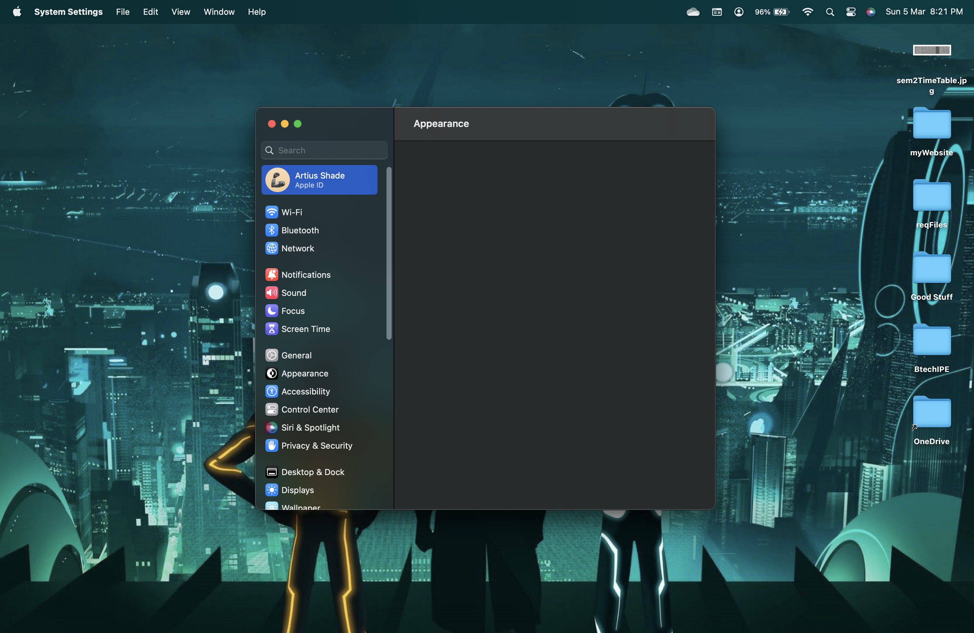Open Control Center from menu bar
Viewport: 974px width, 633px height.
851,12
